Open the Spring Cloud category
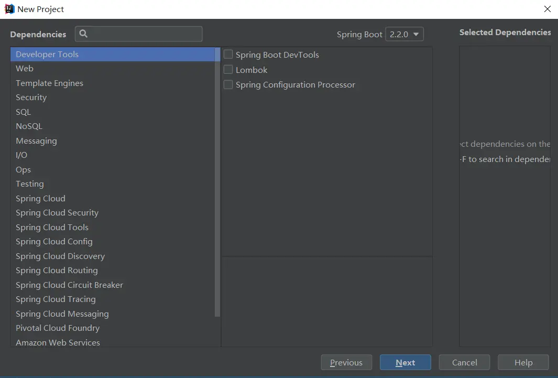The height and width of the screenshot is (378, 558). click(x=113, y=198)
